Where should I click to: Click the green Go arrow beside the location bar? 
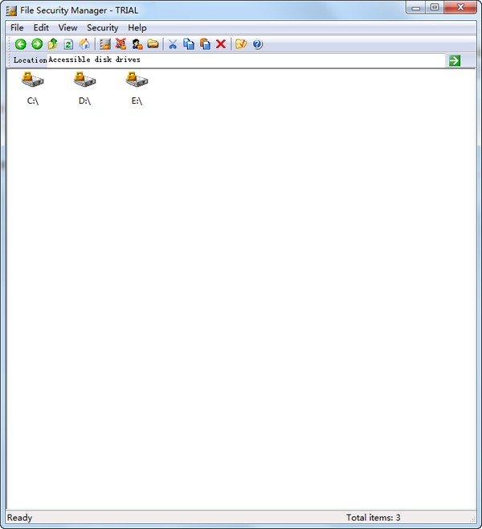tap(455, 60)
